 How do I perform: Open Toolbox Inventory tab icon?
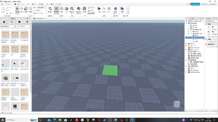(12, 22)
